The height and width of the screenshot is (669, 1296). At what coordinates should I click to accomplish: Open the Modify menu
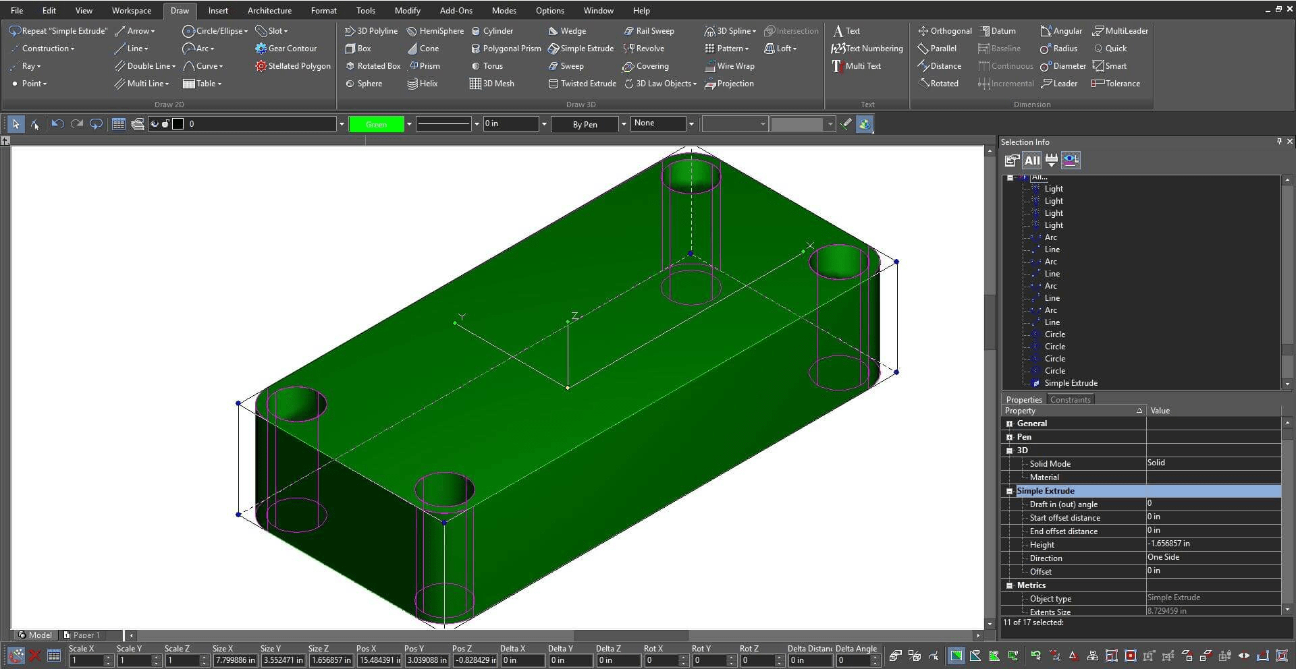pyautogui.click(x=407, y=11)
